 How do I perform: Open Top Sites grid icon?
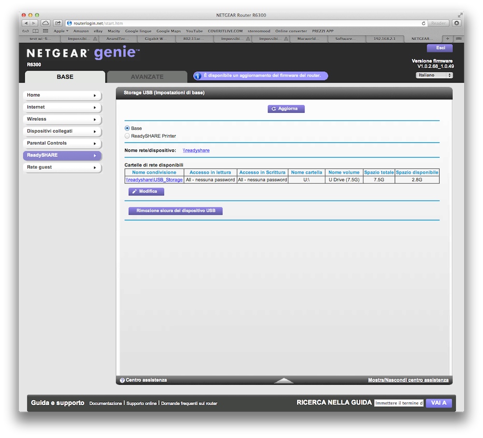click(x=45, y=31)
